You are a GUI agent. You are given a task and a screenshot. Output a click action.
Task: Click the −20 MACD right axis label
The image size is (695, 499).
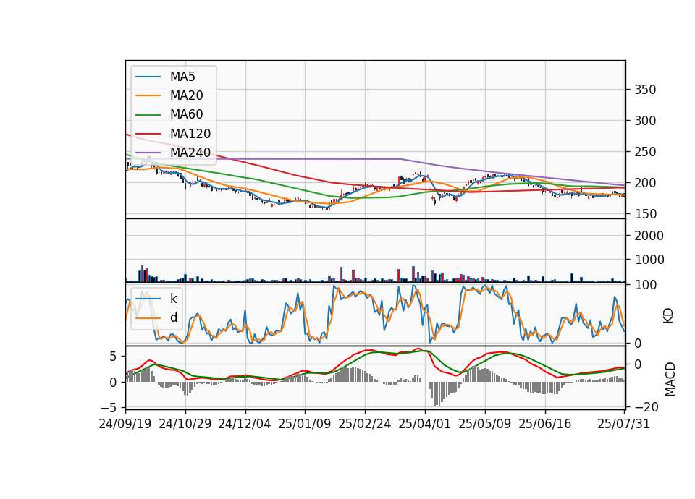pyautogui.click(x=646, y=407)
